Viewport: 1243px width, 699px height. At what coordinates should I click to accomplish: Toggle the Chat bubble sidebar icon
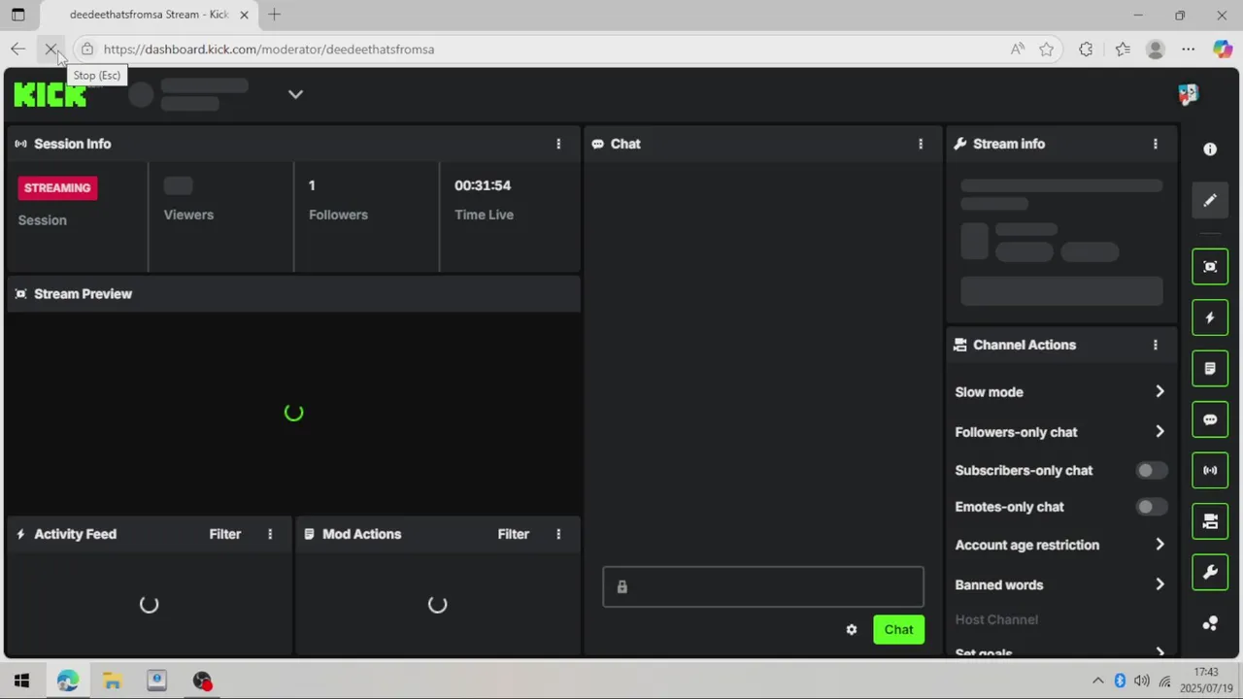tap(1210, 419)
